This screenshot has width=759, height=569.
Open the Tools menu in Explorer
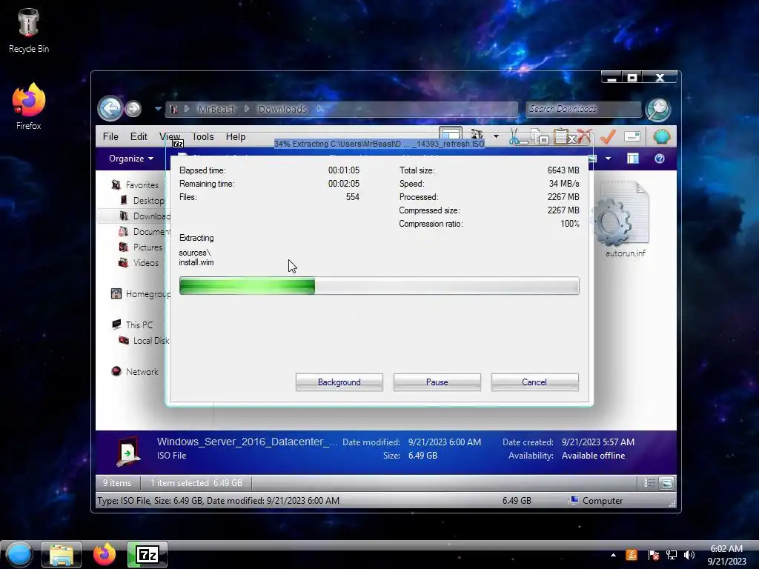(202, 137)
